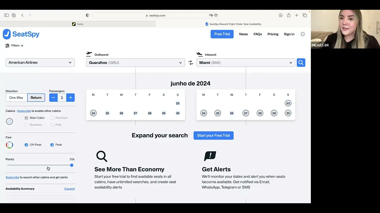
Task: Expand the Availability Summary
Action: 69,189
